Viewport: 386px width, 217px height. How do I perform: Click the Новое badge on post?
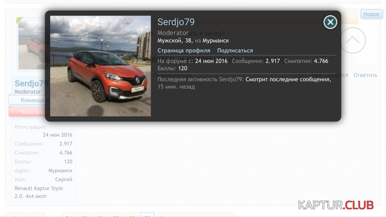pos(371,14)
